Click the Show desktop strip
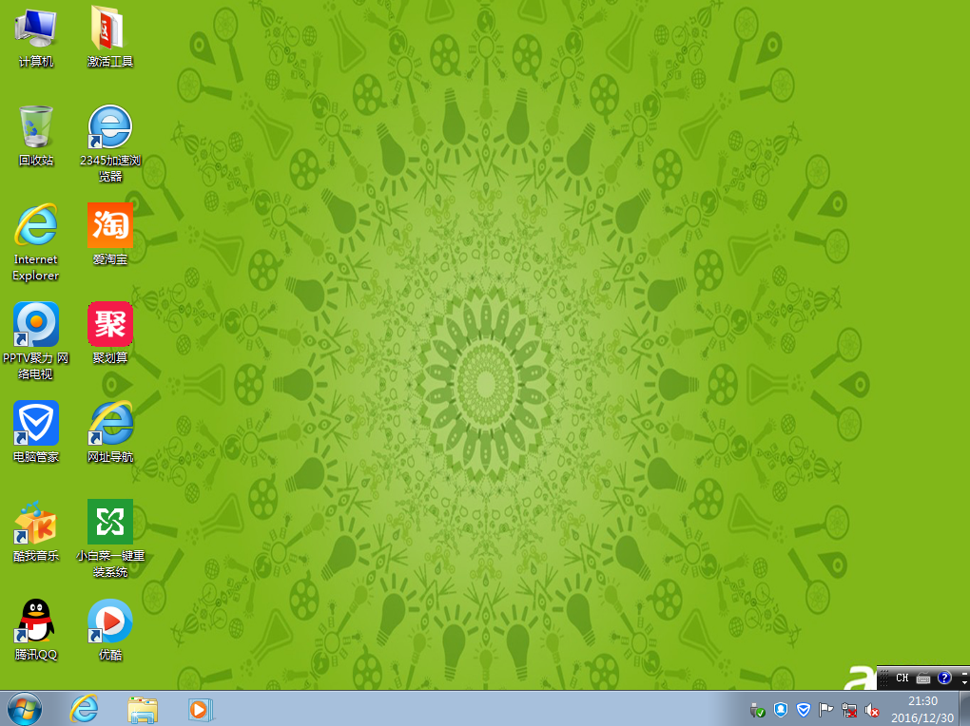 (x=965, y=709)
